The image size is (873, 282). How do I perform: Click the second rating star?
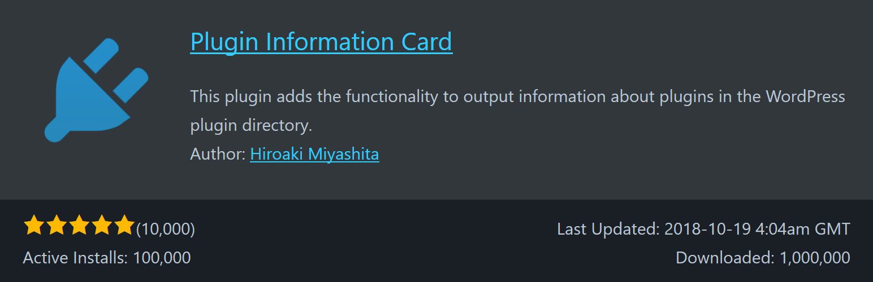click(57, 226)
